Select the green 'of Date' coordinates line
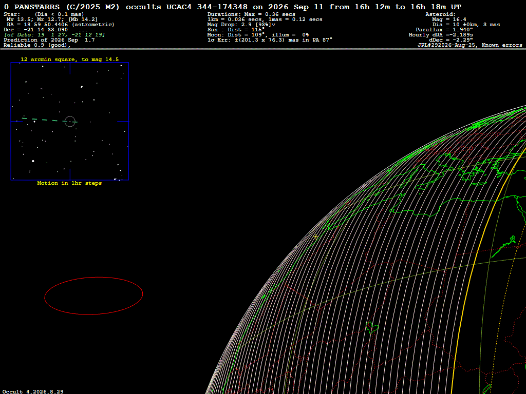 click(x=54, y=35)
